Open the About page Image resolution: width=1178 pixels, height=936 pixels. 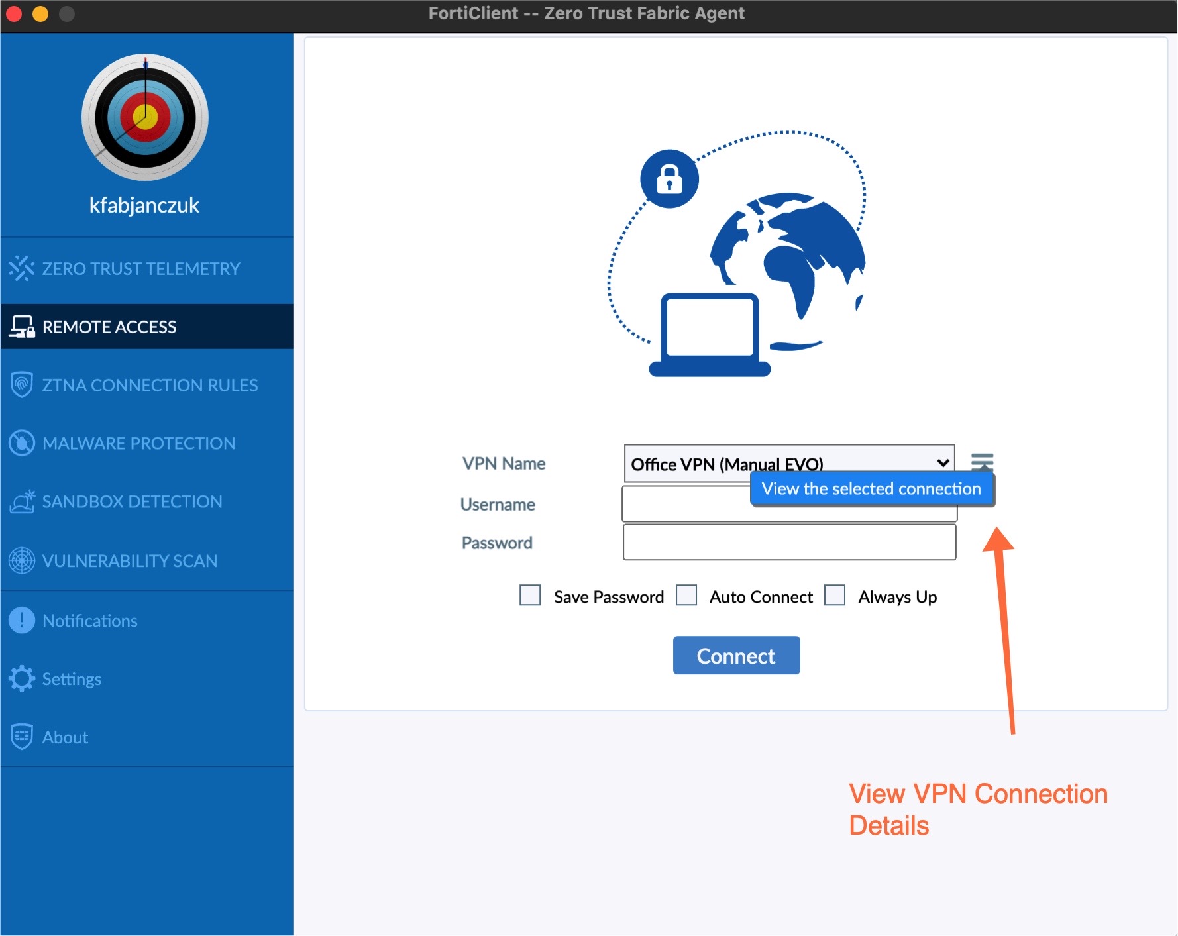pyautogui.click(x=147, y=737)
